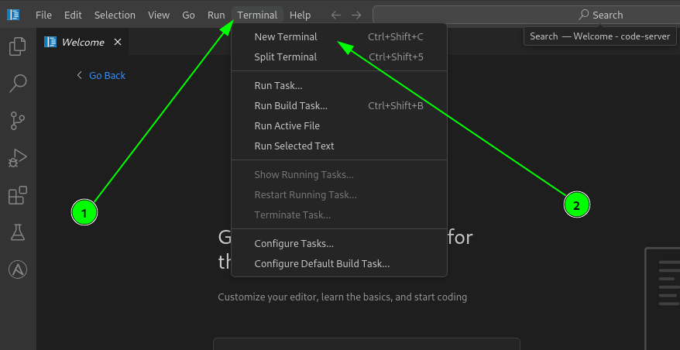680x350 pixels.
Task: Close the Welcome tab
Action: click(118, 42)
